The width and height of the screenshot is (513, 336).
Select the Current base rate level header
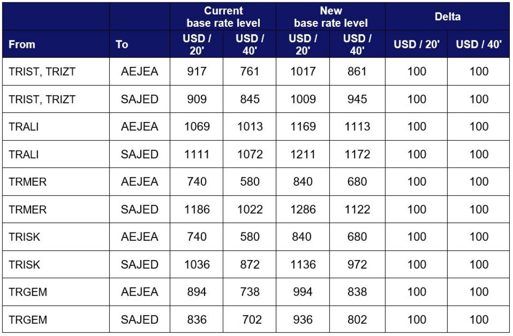point(223,17)
